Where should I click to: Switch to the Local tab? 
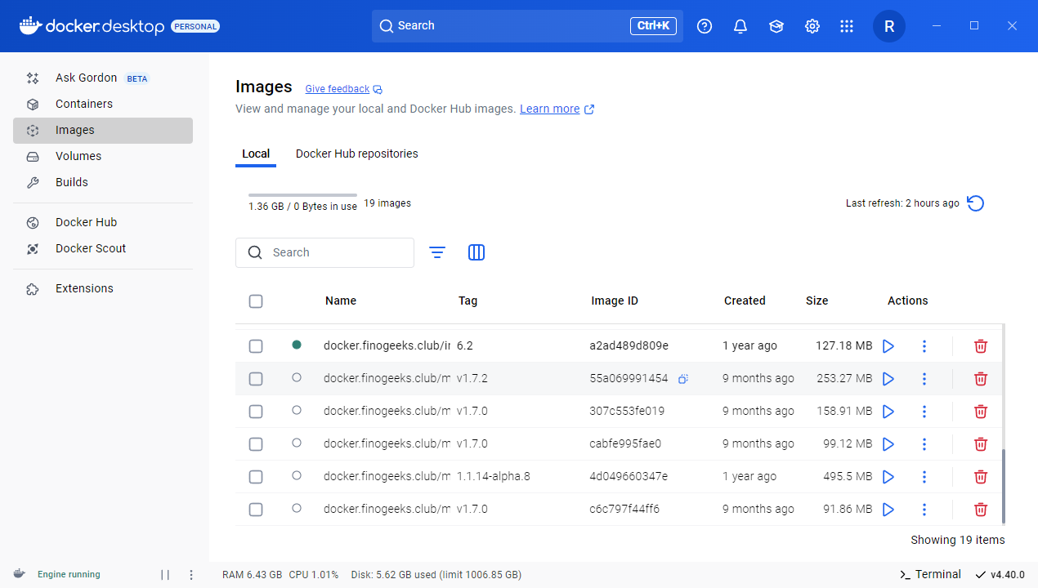256,154
